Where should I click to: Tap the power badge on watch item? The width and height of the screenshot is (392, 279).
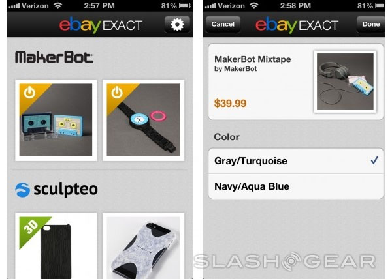[x=117, y=93]
